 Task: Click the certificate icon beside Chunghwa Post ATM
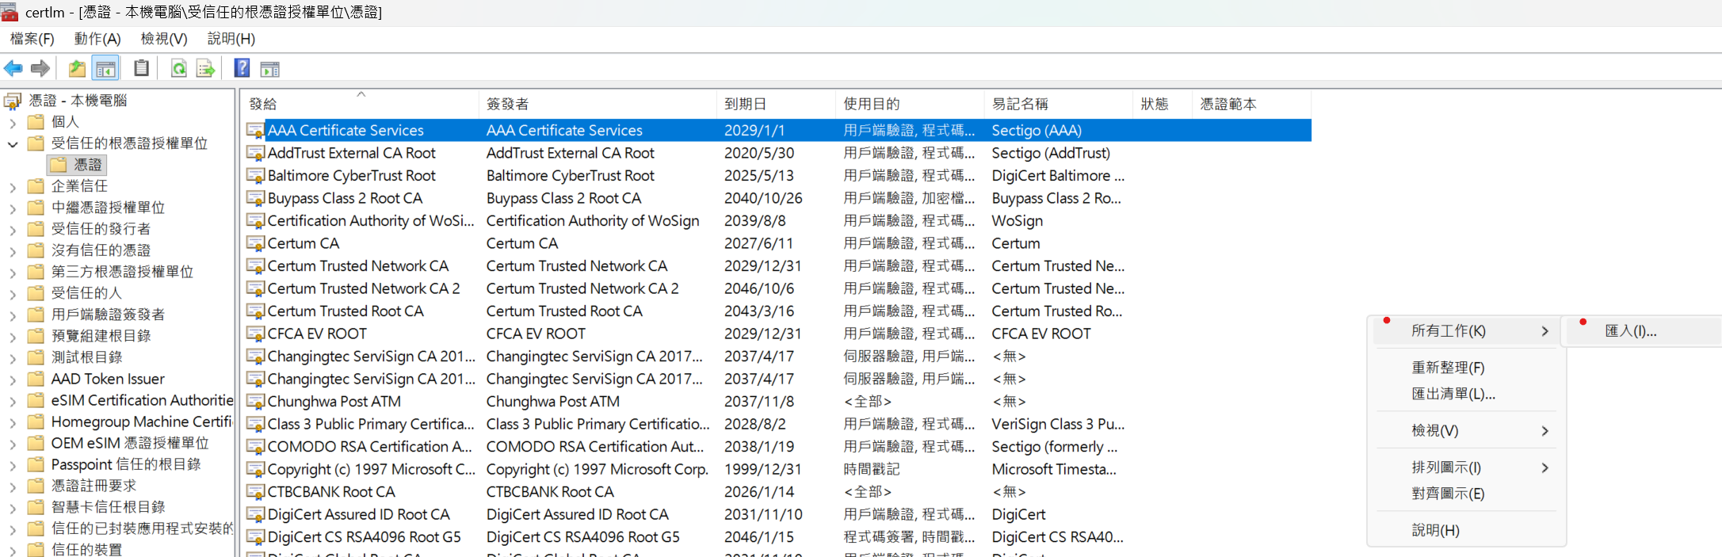pos(255,402)
